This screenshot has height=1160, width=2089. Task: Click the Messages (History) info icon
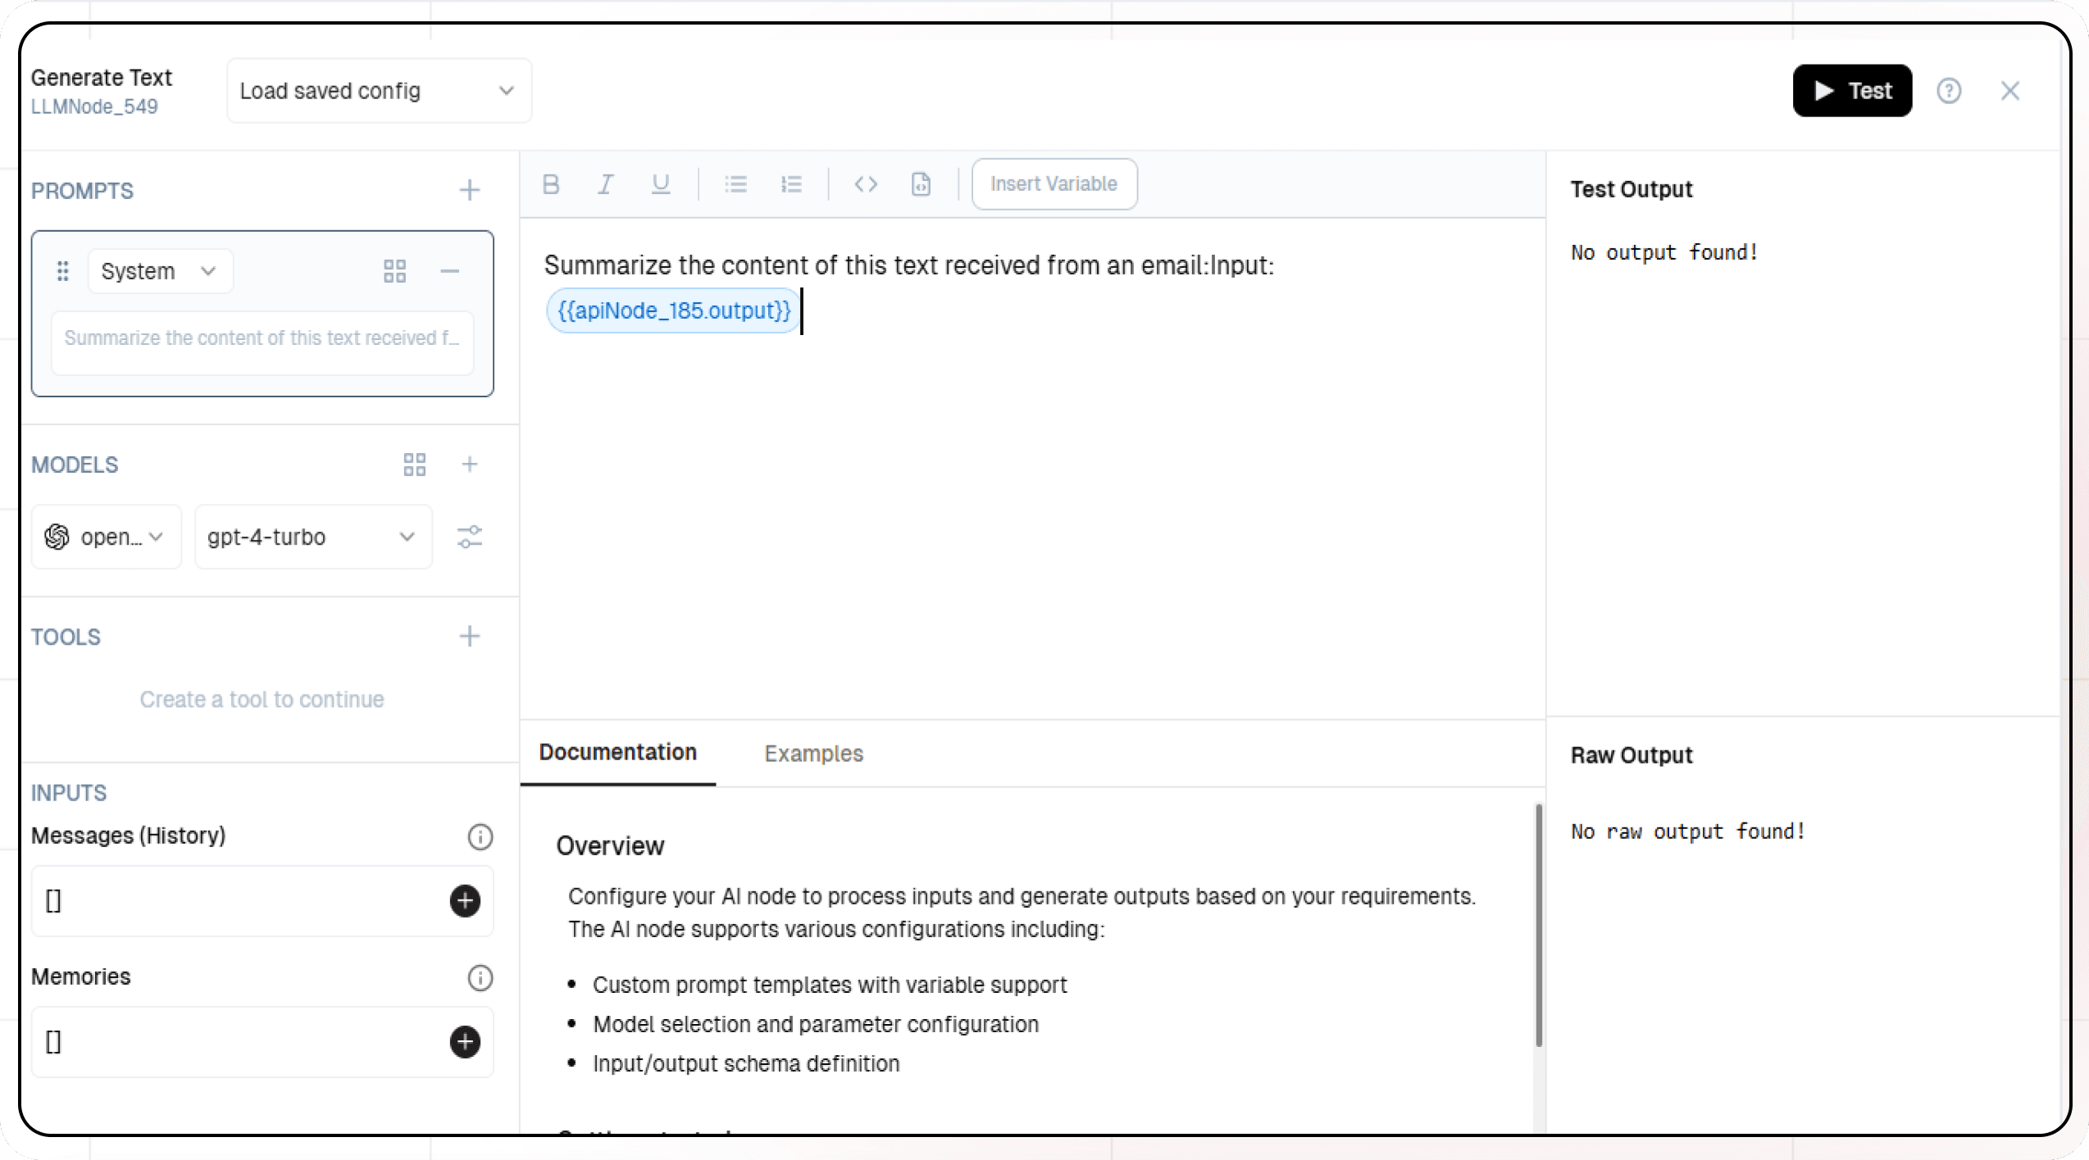click(x=480, y=836)
